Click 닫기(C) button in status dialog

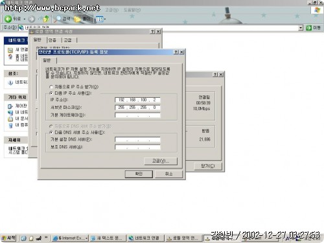tap(208, 166)
